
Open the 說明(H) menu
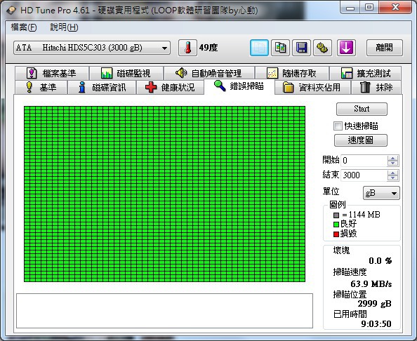[x=64, y=27]
